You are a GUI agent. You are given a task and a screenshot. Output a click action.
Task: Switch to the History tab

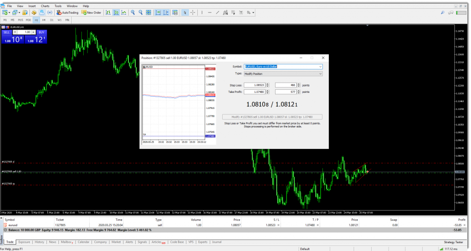(x=40, y=242)
